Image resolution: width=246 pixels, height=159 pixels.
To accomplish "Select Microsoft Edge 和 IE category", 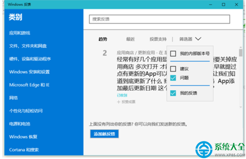I will tap(29, 85).
